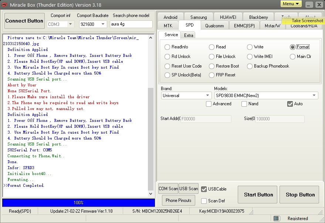Switch to the EMMC(ISP) tab
This screenshot has height=223, width=325.
244,26
